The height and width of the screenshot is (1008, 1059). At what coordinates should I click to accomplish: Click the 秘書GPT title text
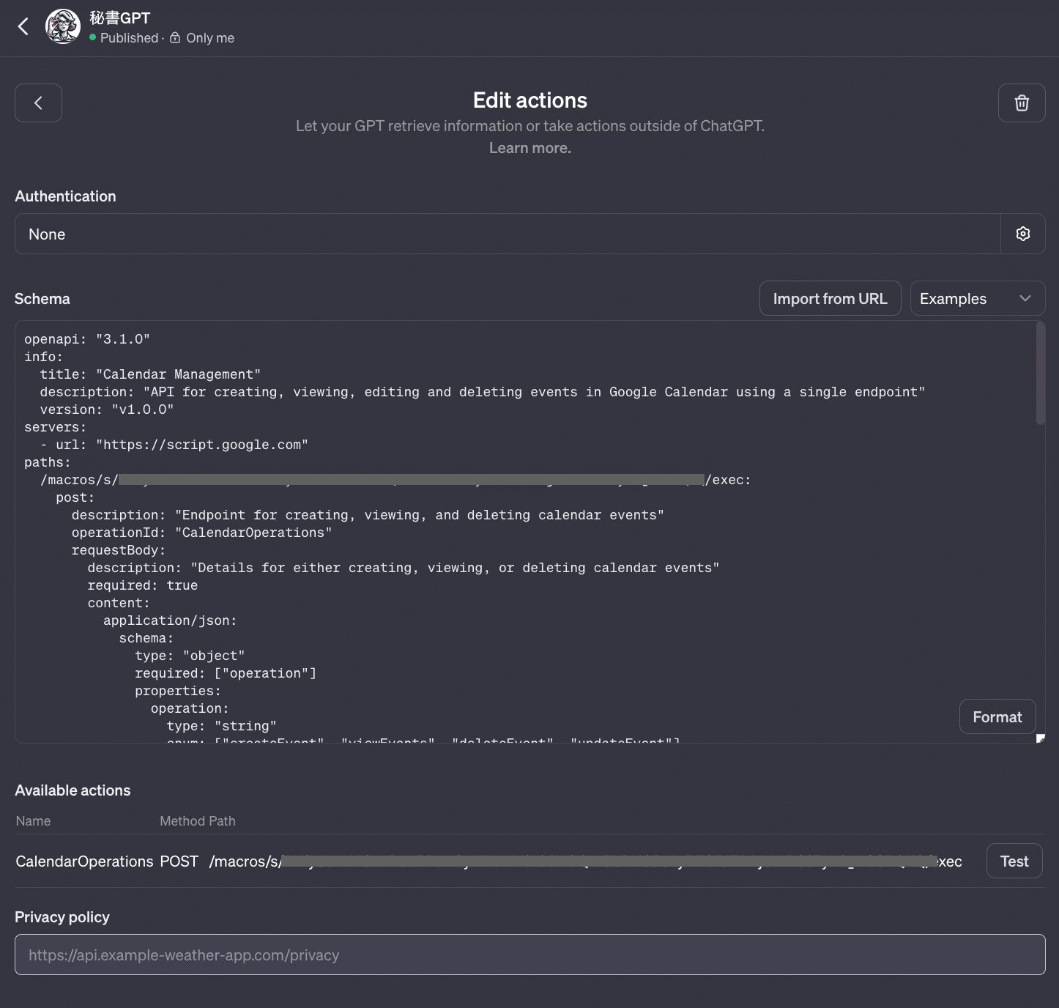(119, 18)
